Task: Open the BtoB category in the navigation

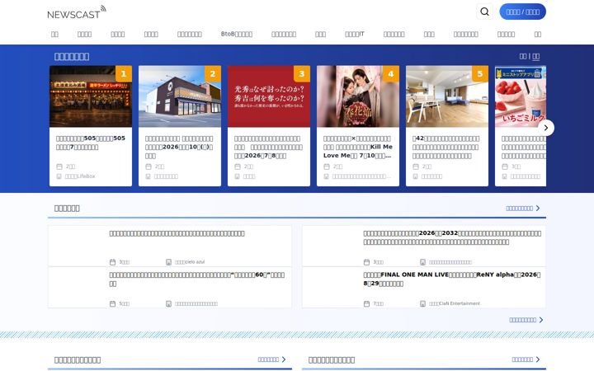Action: tap(237, 34)
